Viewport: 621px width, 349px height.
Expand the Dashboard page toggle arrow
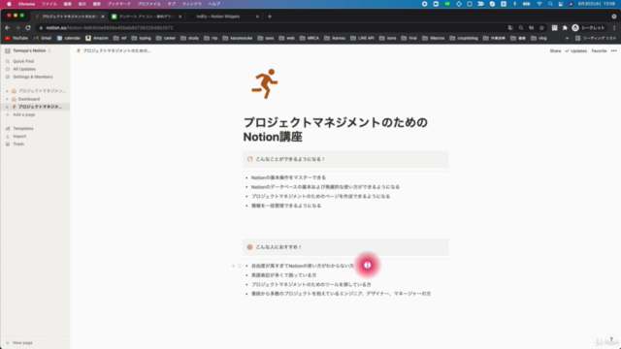click(7, 99)
